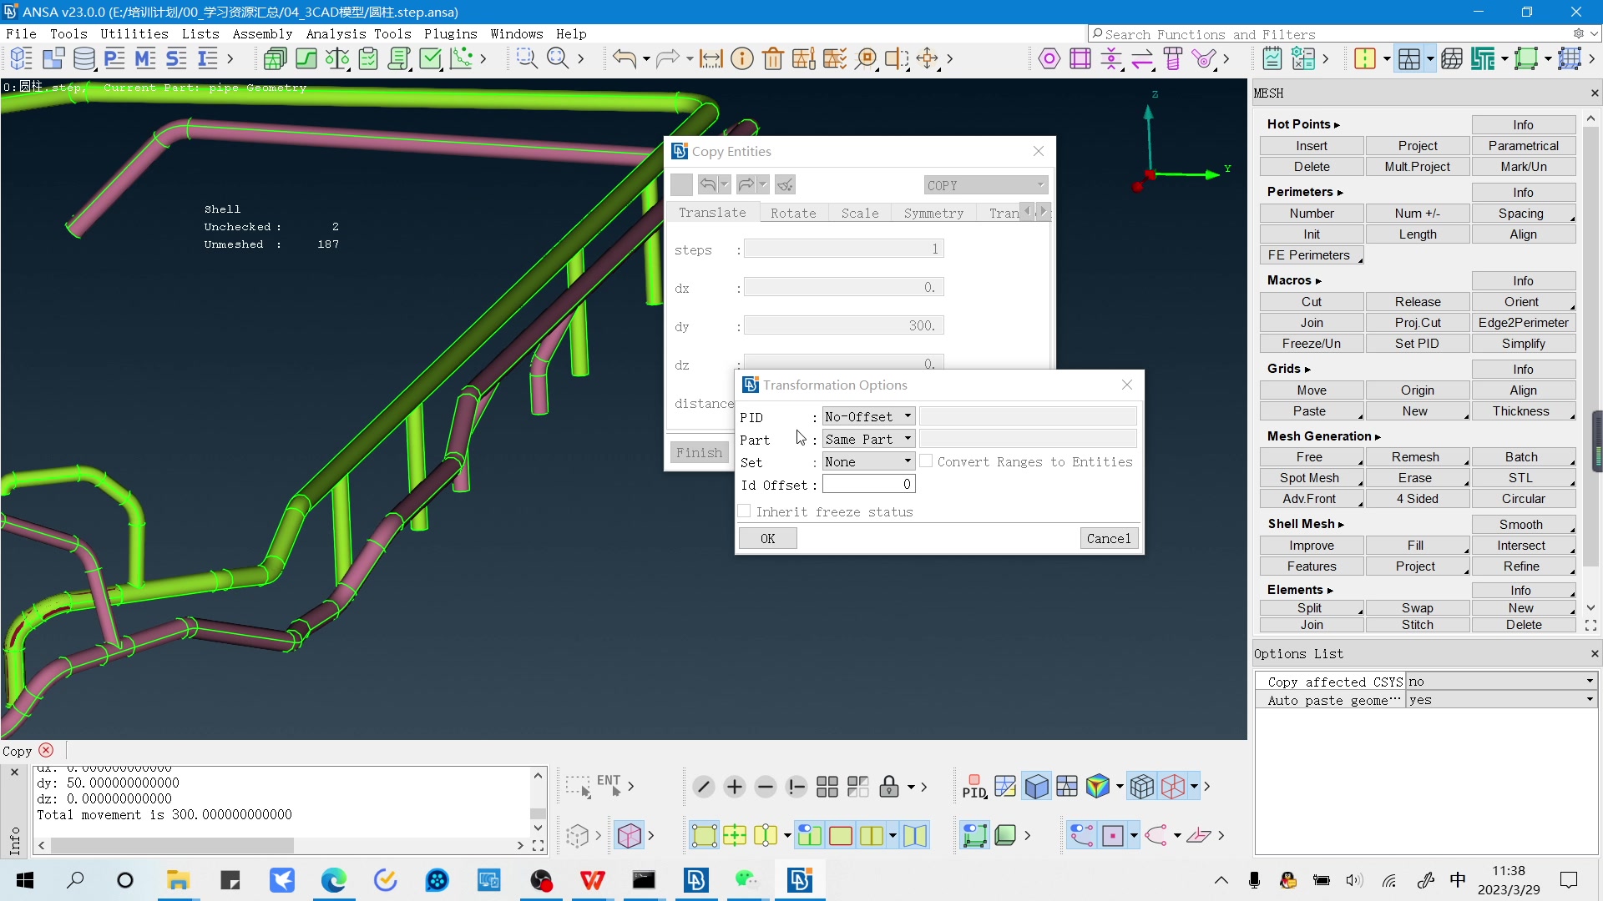Screen dimensions: 1603x901
Task: Click the PID display mode icon
Action: [x=974, y=787]
